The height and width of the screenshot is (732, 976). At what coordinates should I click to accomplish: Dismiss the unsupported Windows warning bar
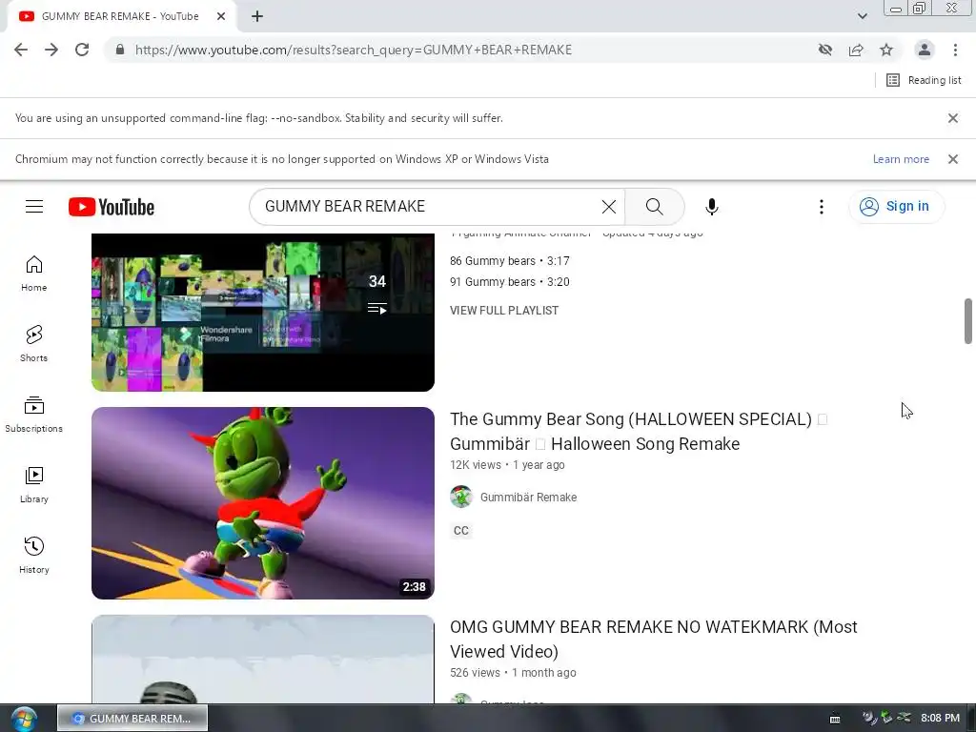pos(953,159)
